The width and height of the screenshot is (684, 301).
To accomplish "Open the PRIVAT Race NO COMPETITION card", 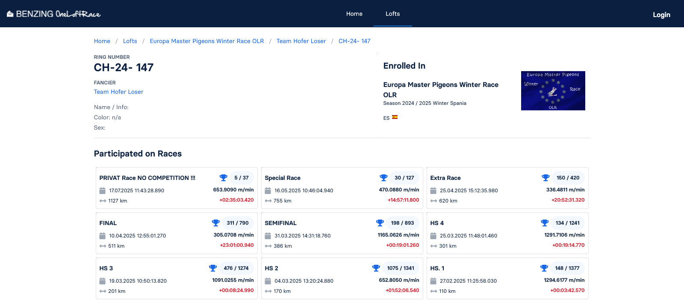I will 147,178.
